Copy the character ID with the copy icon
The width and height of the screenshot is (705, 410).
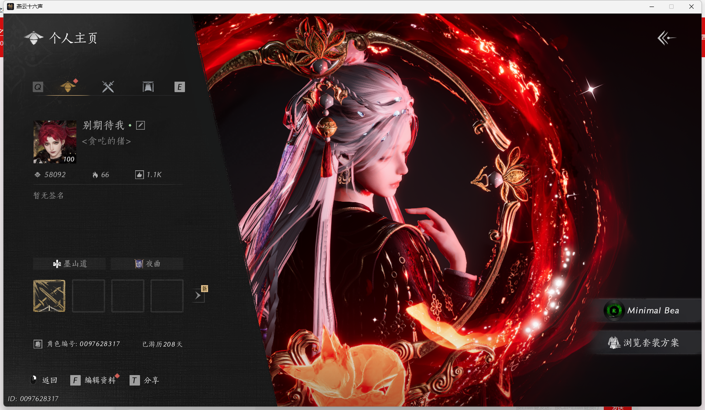tap(38, 344)
